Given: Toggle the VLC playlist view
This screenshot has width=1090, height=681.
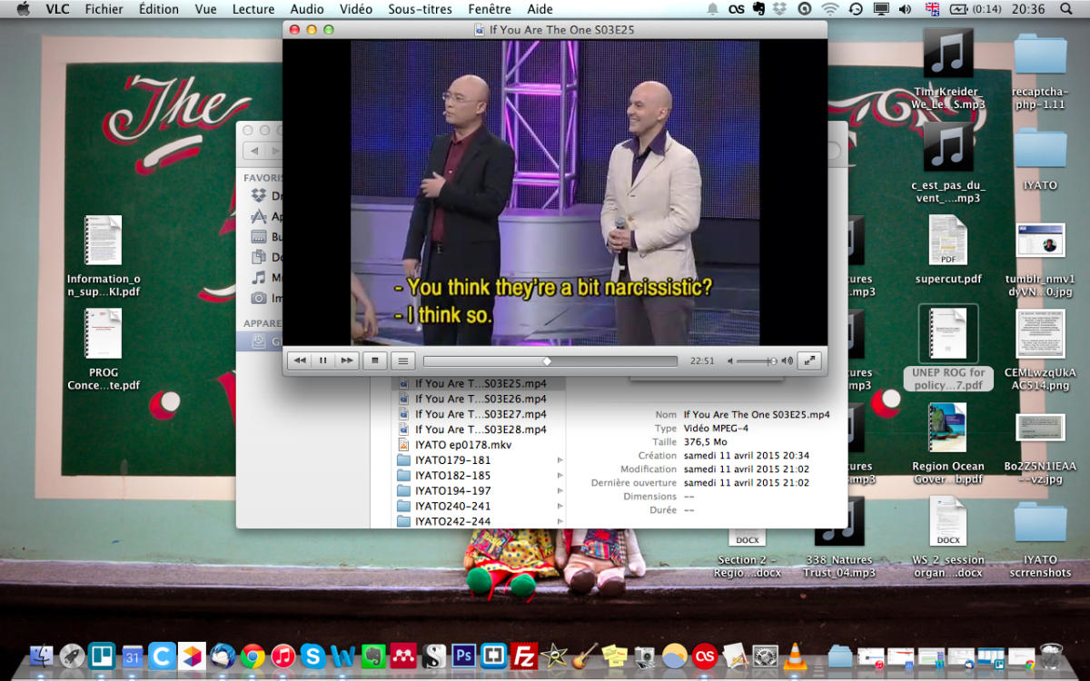Looking at the screenshot, I should coord(404,360).
